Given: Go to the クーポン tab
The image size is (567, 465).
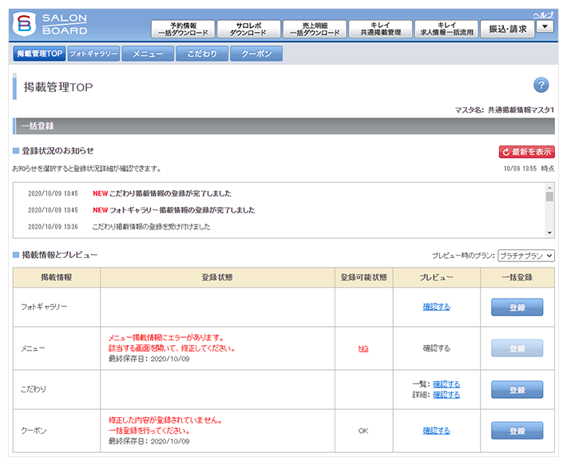Looking at the screenshot, I should (x=256, y=54).
